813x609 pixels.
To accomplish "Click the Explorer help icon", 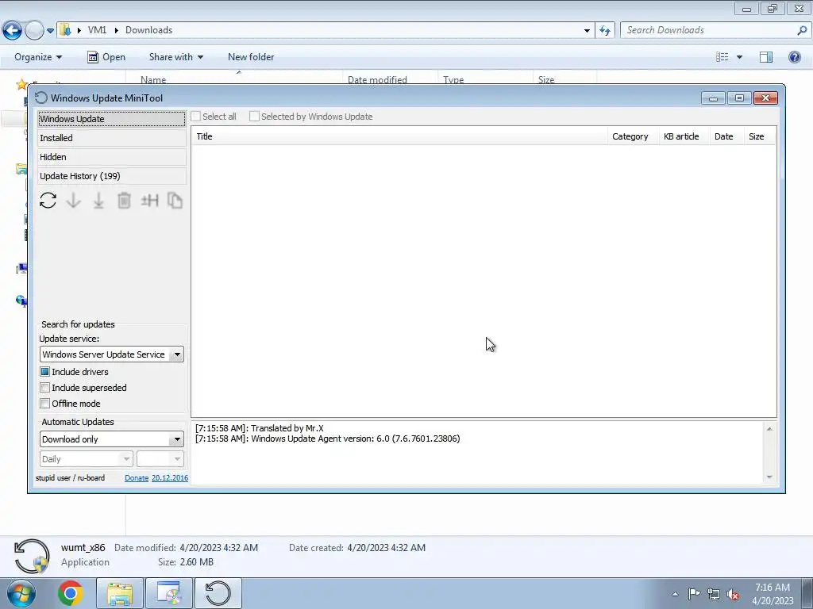I will tap(794, 57).
